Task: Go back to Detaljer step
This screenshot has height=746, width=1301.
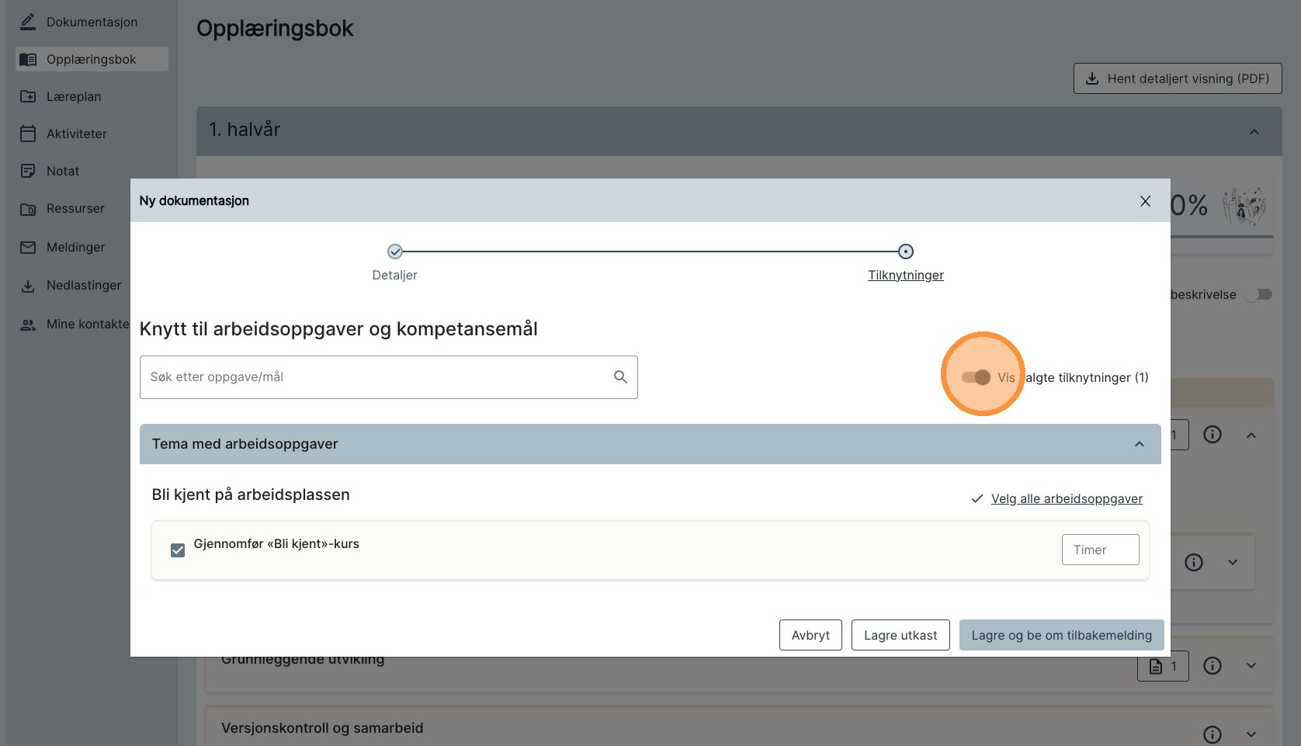Action: [x=395, y=252]
